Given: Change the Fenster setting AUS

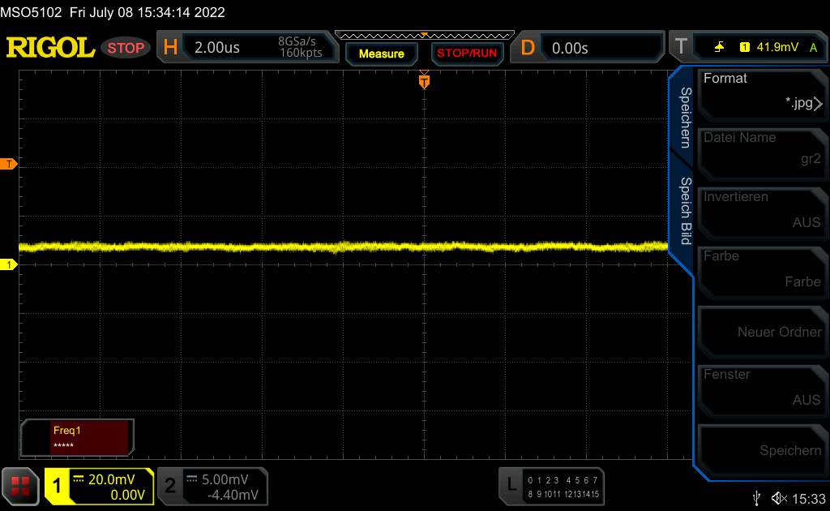Looking at the screenshot, I should (761, 387).
